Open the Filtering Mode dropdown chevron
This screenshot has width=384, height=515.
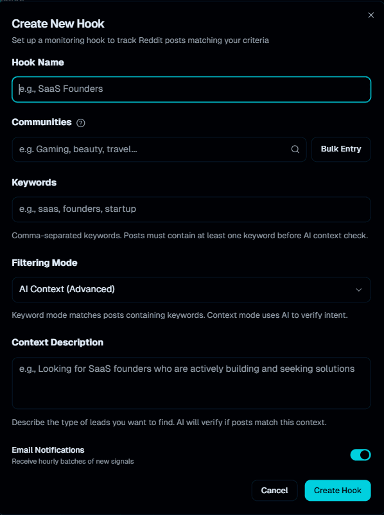[x=360, y=290]
